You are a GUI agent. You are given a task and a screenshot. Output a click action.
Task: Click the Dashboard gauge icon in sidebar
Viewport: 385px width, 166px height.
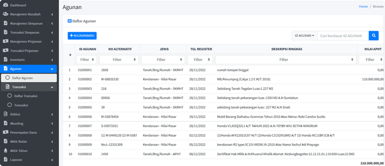5,5
